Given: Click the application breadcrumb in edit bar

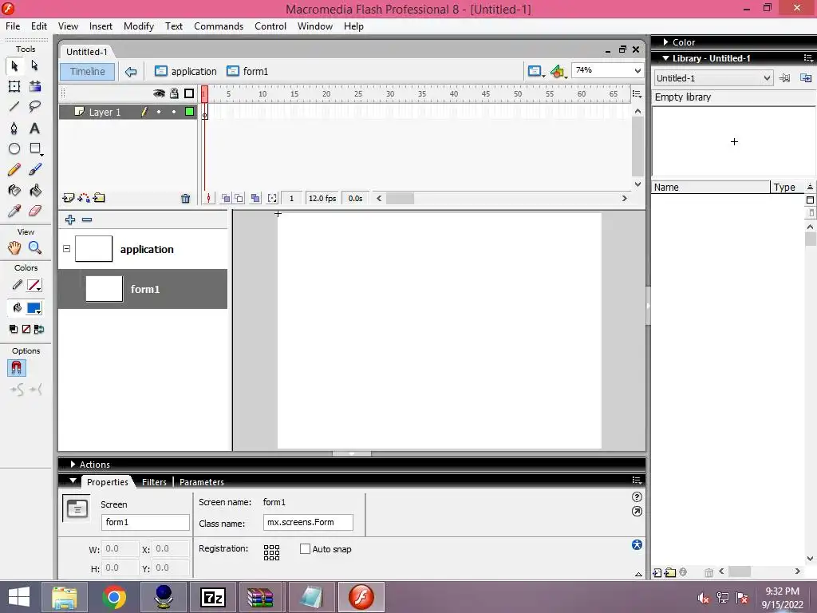Looking at the screenshot, I should (186, 71).
